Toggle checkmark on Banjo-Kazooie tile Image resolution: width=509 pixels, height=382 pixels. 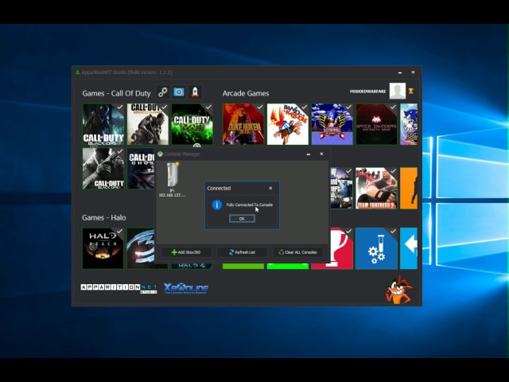[x=304, y=107]
